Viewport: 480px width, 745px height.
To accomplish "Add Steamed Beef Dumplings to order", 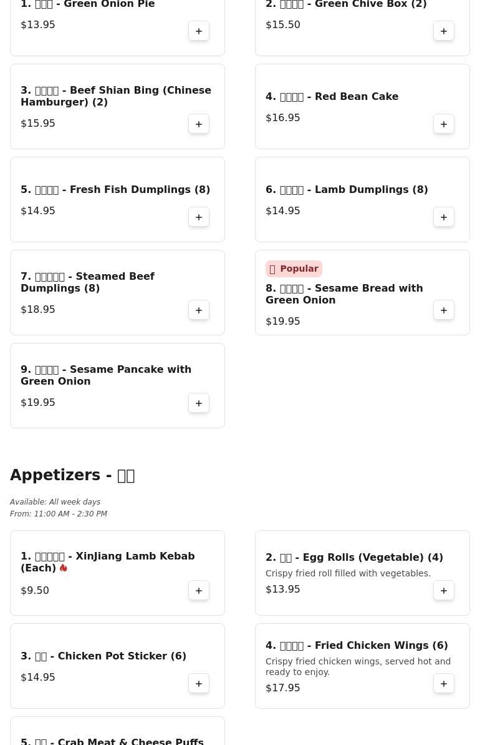I will pos(199,310).
